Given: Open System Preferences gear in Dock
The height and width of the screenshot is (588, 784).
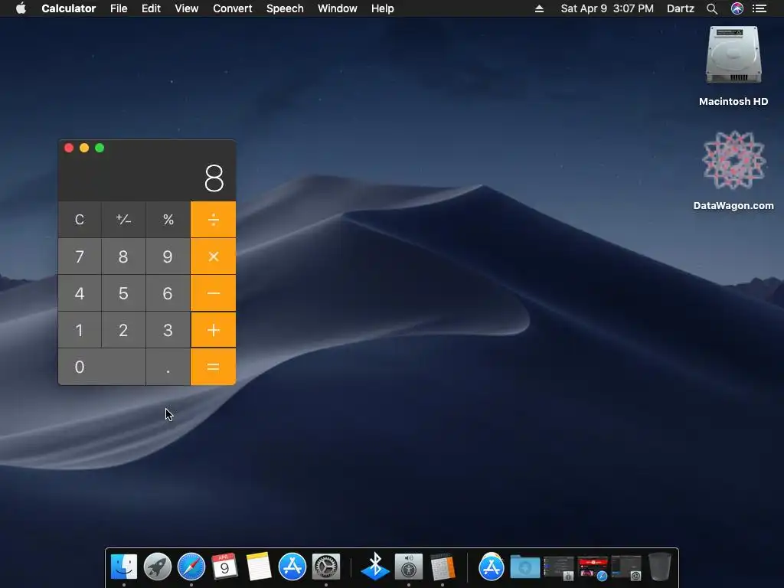Looking at the screenshot, I should (x=326, y=567).
